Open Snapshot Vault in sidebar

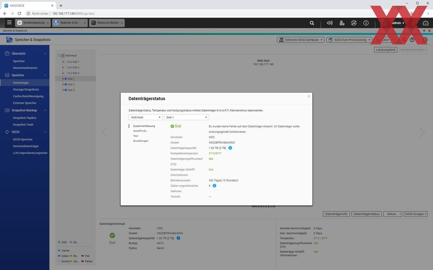tap(23, 125)
